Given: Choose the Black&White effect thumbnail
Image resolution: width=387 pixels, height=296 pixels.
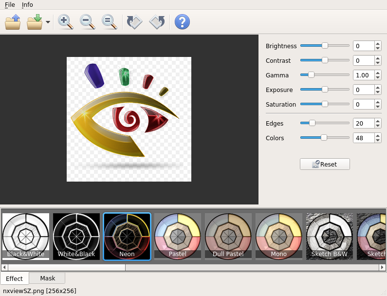Looking at the screenshot, I should (x=26, y=236).
